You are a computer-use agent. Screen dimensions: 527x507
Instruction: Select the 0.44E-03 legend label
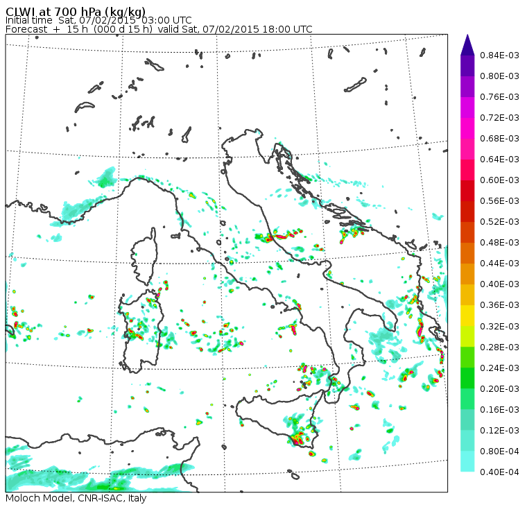click(499, 264)
